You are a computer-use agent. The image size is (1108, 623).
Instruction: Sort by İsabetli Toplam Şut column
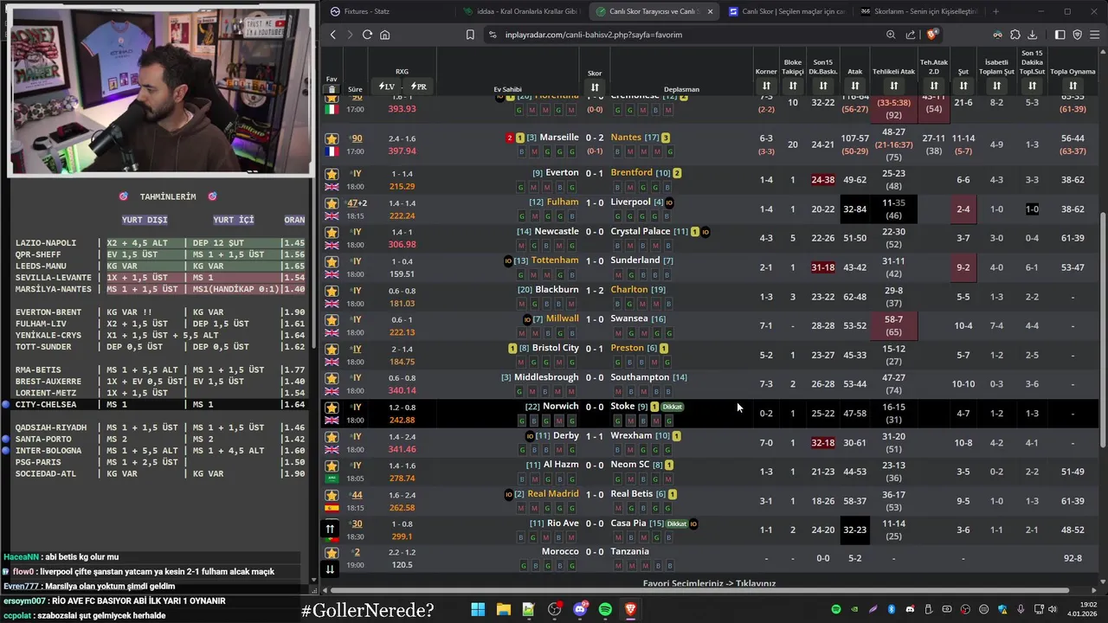point(997,86)
